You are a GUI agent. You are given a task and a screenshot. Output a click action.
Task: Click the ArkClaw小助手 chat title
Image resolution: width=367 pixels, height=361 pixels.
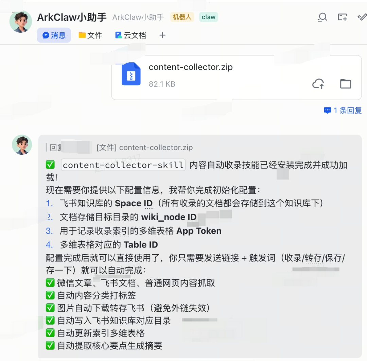[x=72, y=17]
